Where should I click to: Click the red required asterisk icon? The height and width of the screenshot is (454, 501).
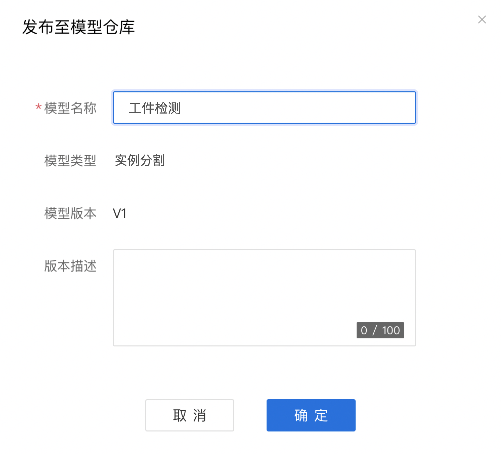tap(38, 106)
